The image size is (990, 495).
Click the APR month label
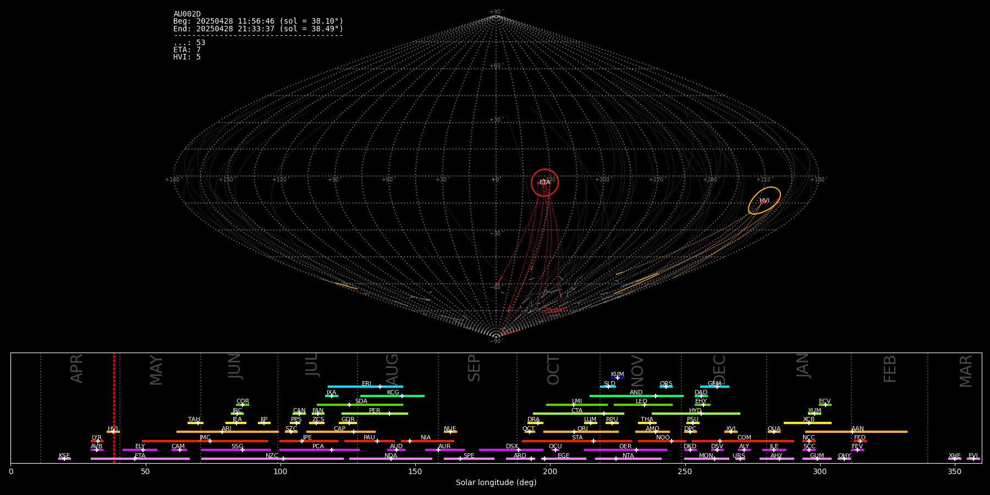click(76, 369)
